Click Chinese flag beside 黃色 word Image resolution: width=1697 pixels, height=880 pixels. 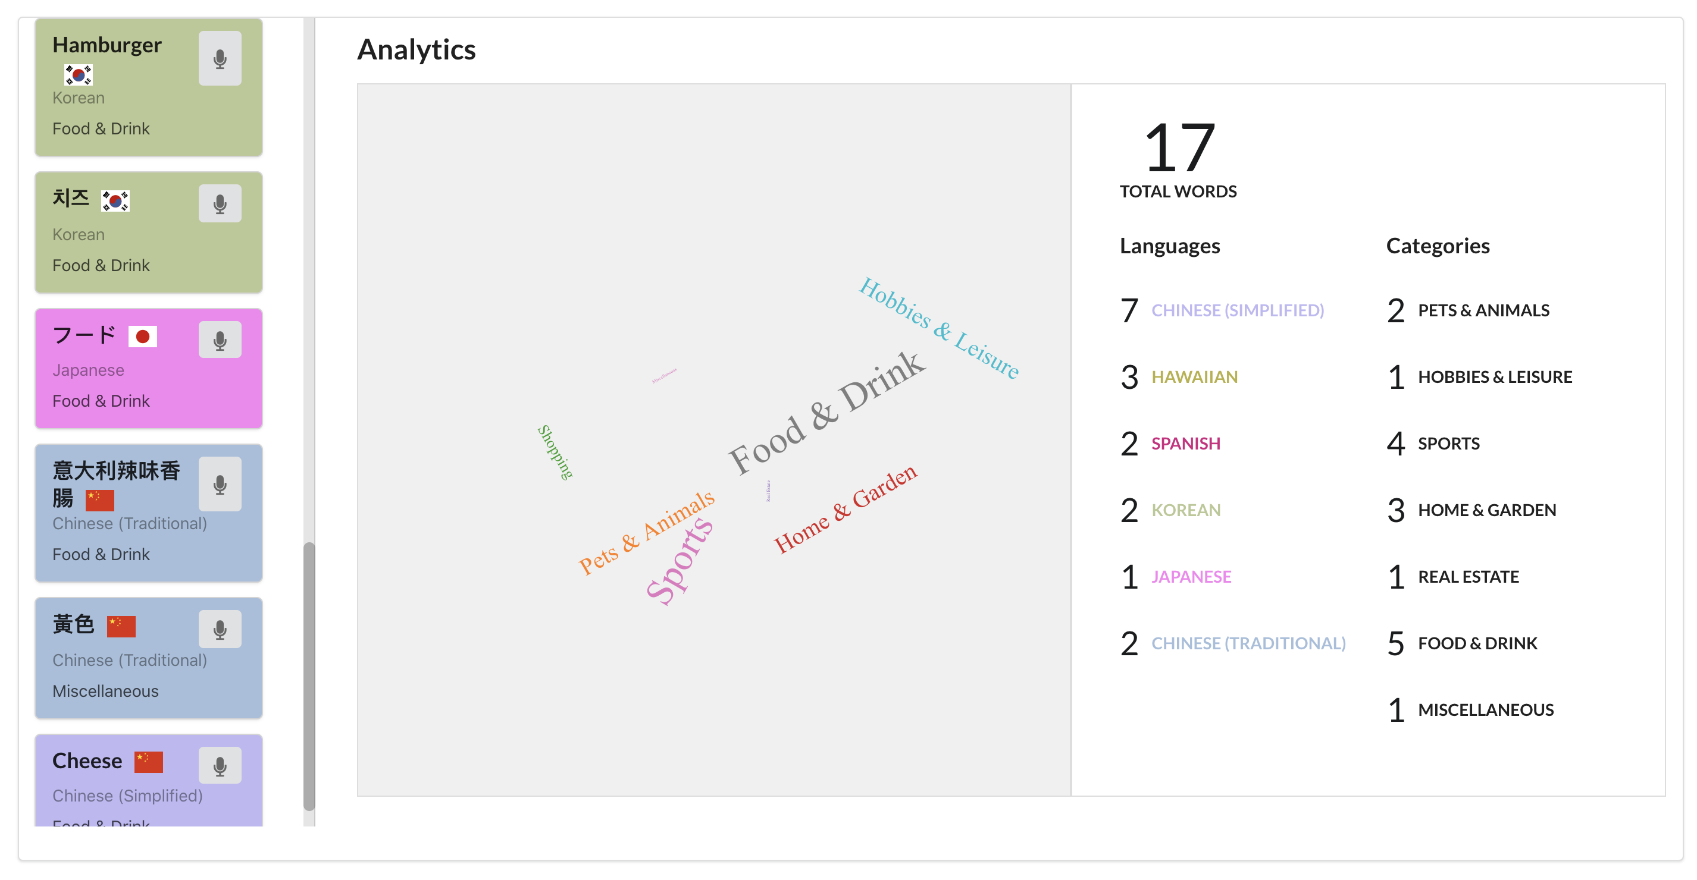click(121, 626)
